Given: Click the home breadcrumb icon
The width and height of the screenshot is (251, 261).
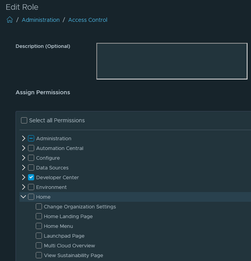Looking at the screenshot, I should pos(10,20).
